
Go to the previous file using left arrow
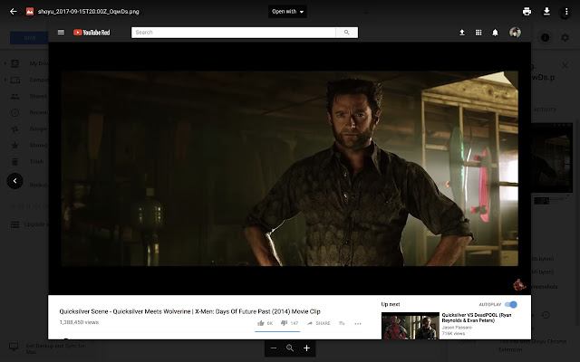point(14,181)
